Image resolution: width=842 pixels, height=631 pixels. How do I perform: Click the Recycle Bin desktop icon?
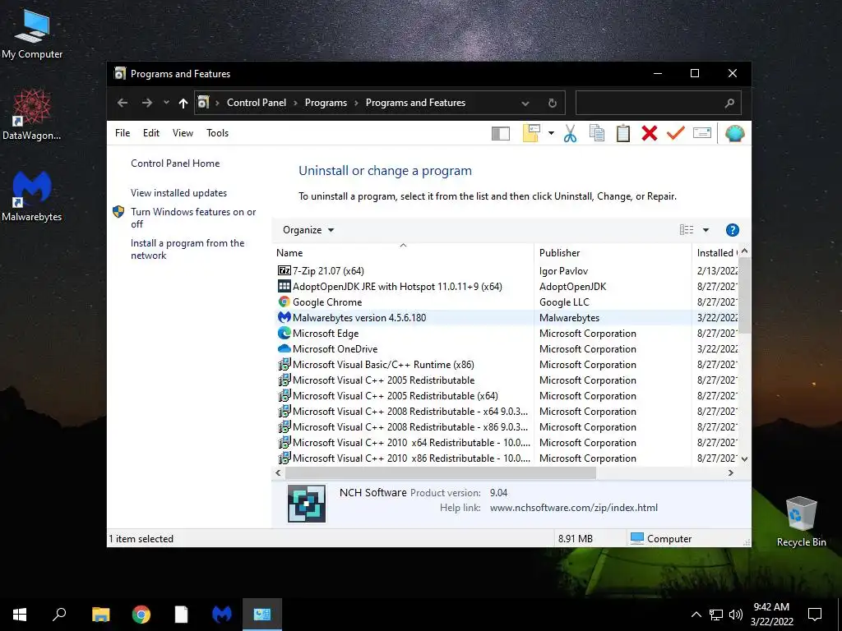pos(801,522)
